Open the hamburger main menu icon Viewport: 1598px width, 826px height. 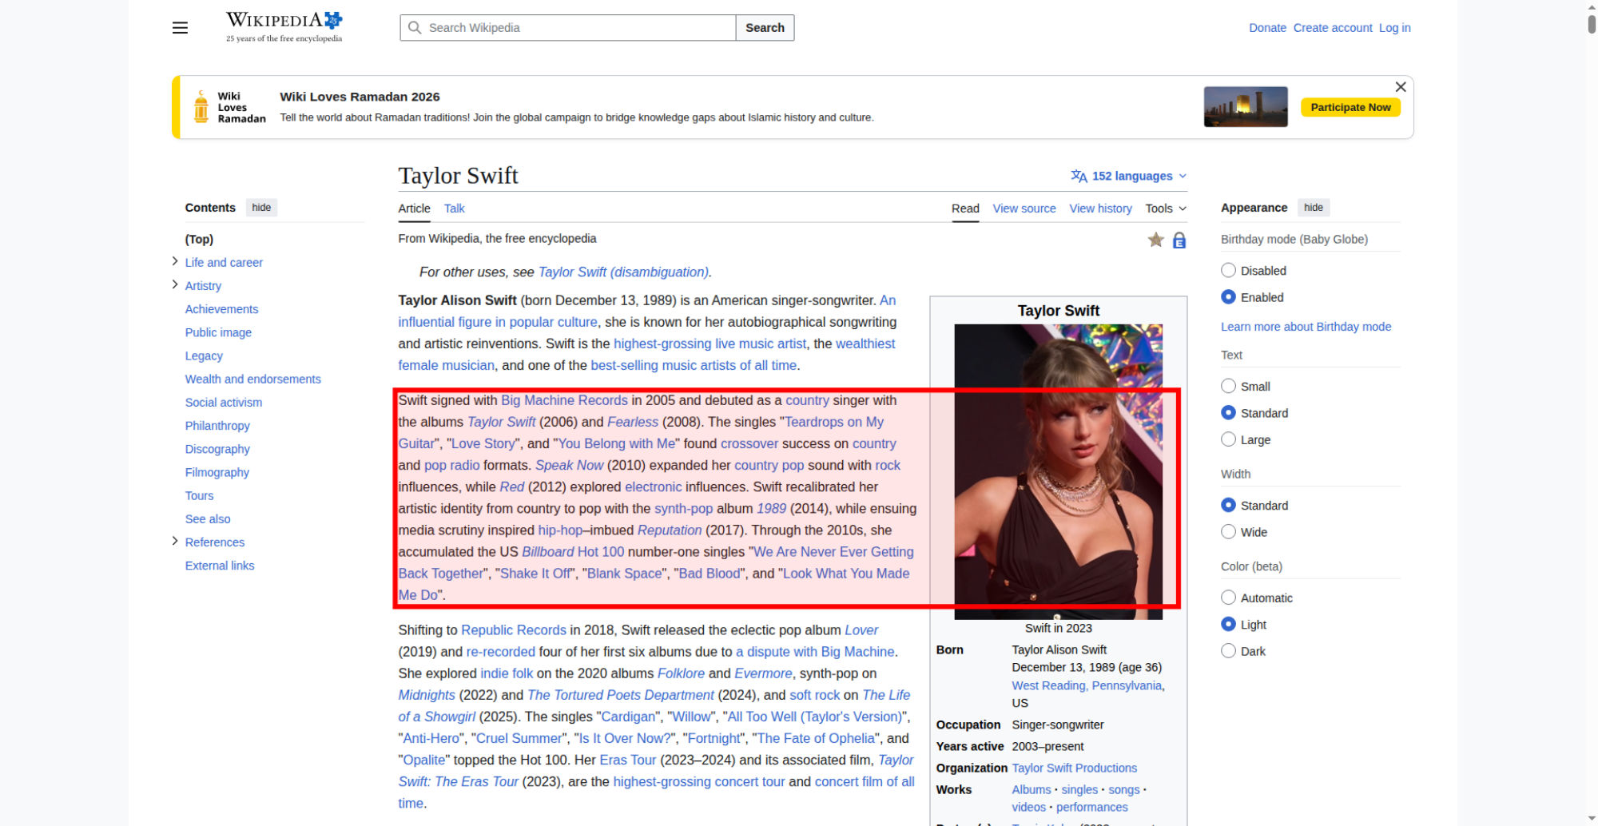(x=180, y=28)
